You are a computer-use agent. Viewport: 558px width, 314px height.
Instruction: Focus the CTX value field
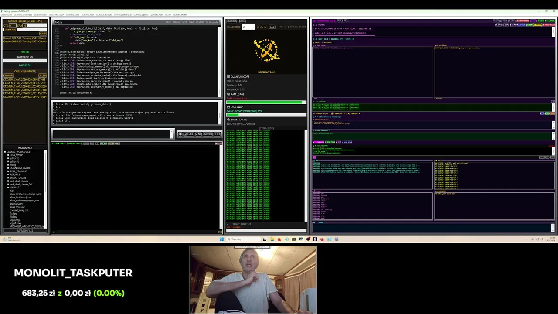[13, 25]
